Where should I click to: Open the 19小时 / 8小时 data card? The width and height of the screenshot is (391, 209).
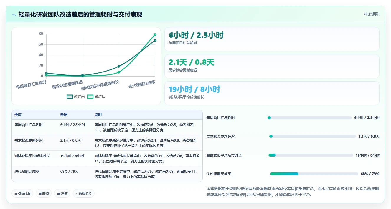[272, 93]
